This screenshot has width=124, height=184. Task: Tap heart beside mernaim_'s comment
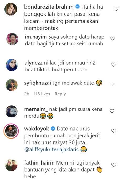pos(112,111)
